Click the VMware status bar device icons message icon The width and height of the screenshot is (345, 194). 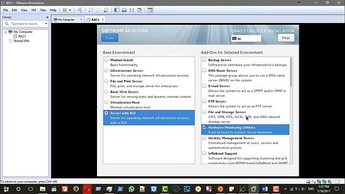337,182
